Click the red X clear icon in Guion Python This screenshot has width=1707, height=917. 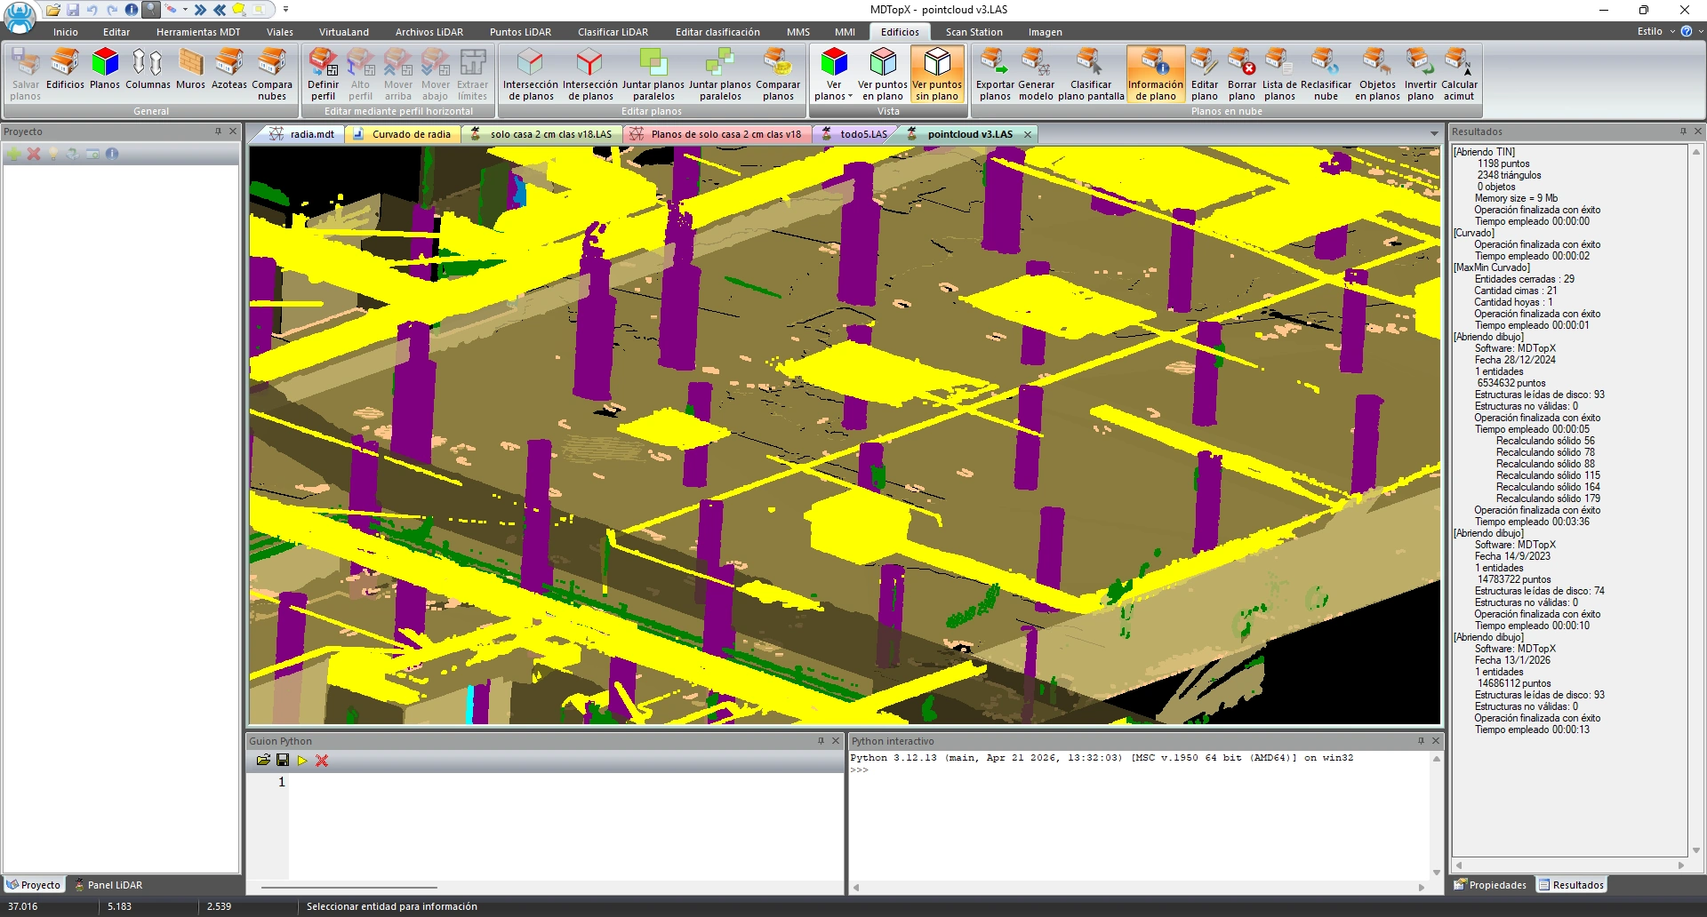[x=322, y=761]
